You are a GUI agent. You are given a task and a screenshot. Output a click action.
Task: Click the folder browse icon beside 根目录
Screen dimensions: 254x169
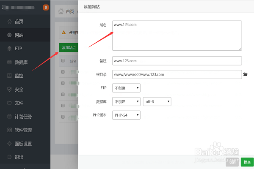tap(245, 74)
